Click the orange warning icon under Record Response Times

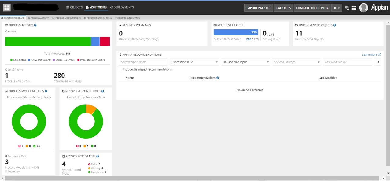point(85,146)
